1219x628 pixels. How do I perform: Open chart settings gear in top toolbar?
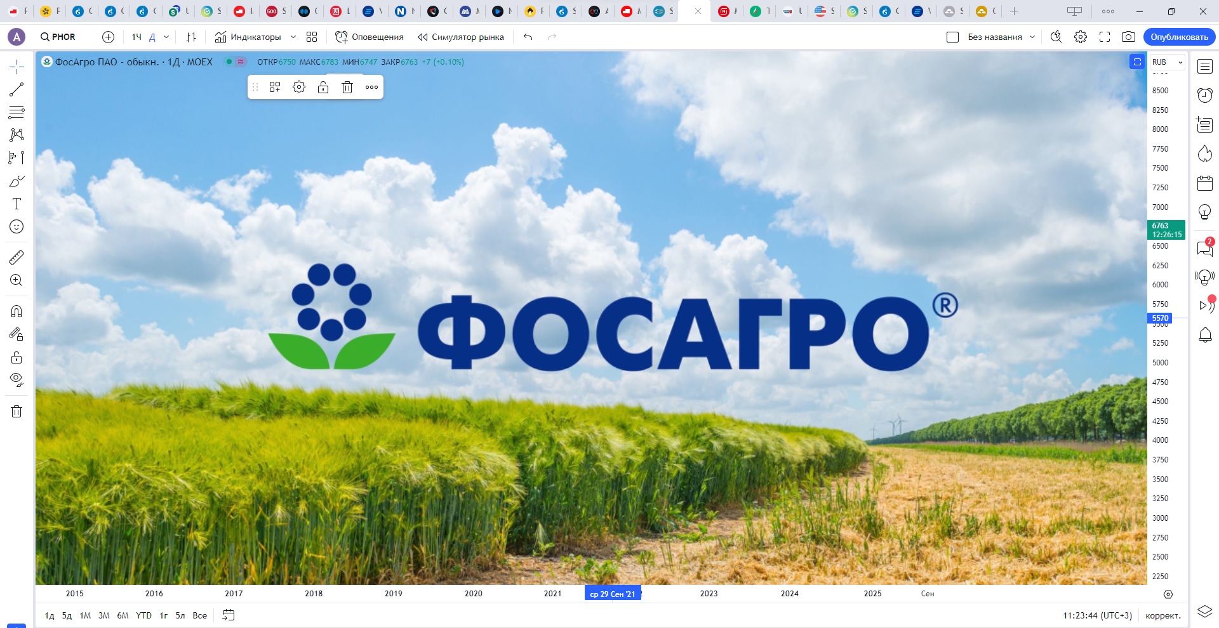click(1081, 37)
